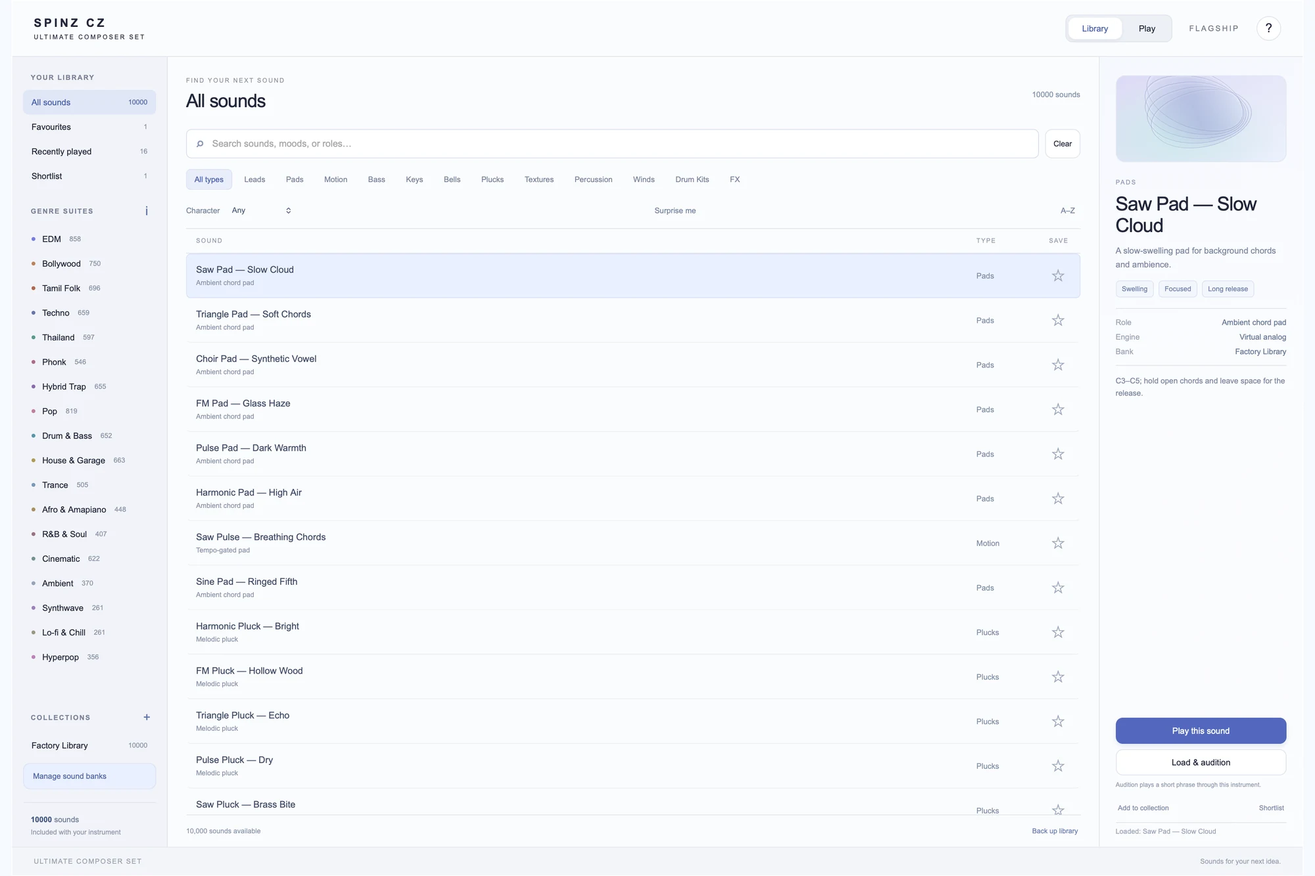Star the Triangle Pluck — Echo sound
1315x876 pixels.
point(1057,722)
